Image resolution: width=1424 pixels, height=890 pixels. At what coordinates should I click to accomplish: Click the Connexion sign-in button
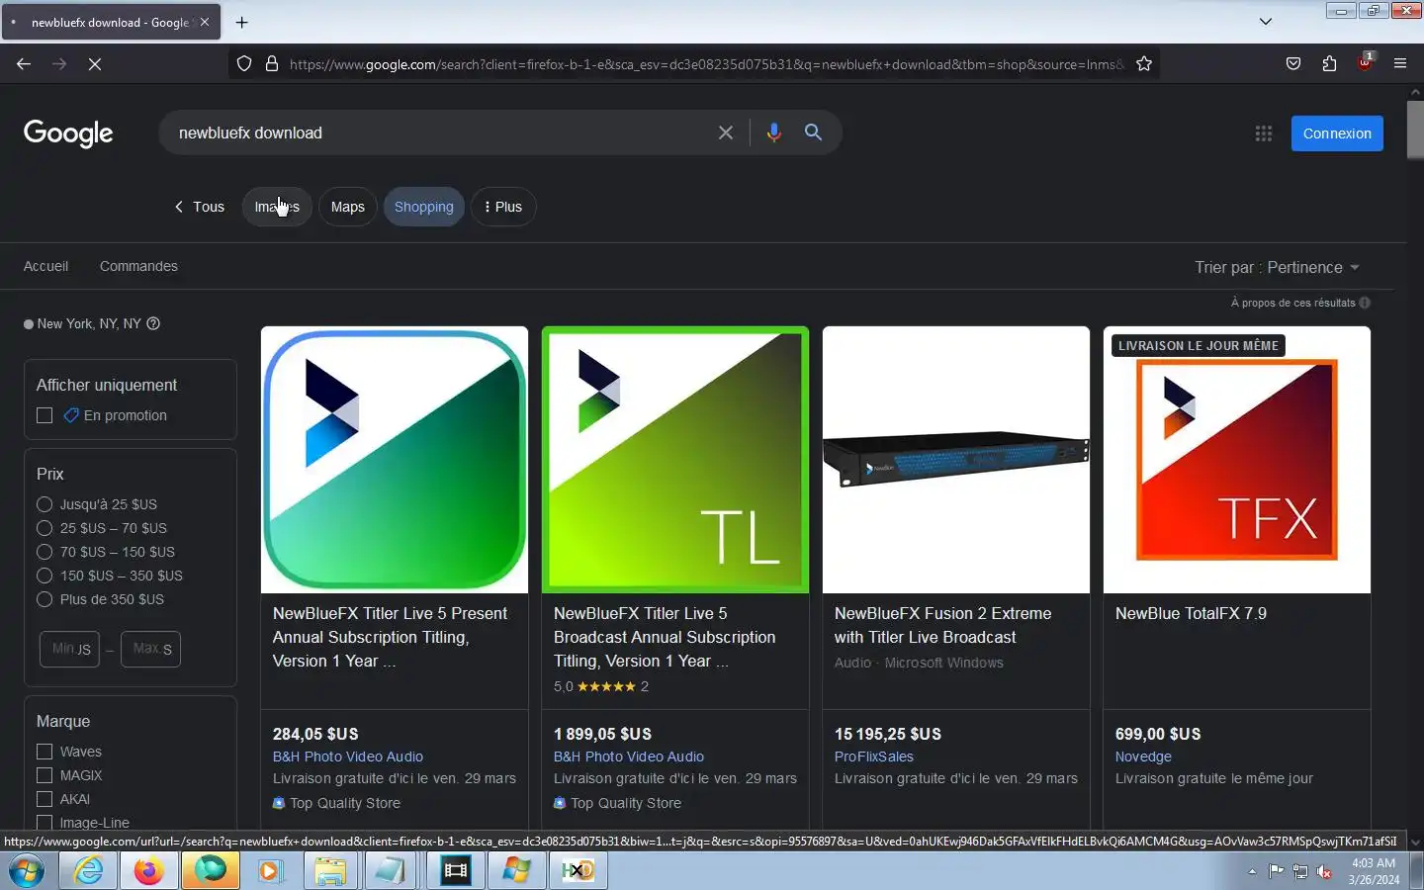[x=1337, y=133]
